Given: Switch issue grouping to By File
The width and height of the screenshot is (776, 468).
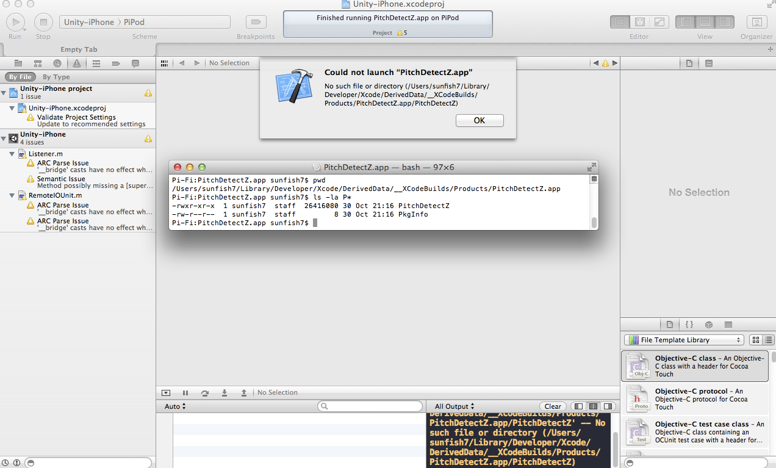Looking at the screenshot, I should pyautogui.click(x=20, y=77).
